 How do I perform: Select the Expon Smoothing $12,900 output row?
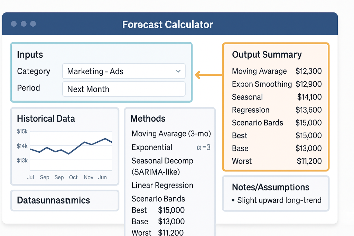coord(277,84)
